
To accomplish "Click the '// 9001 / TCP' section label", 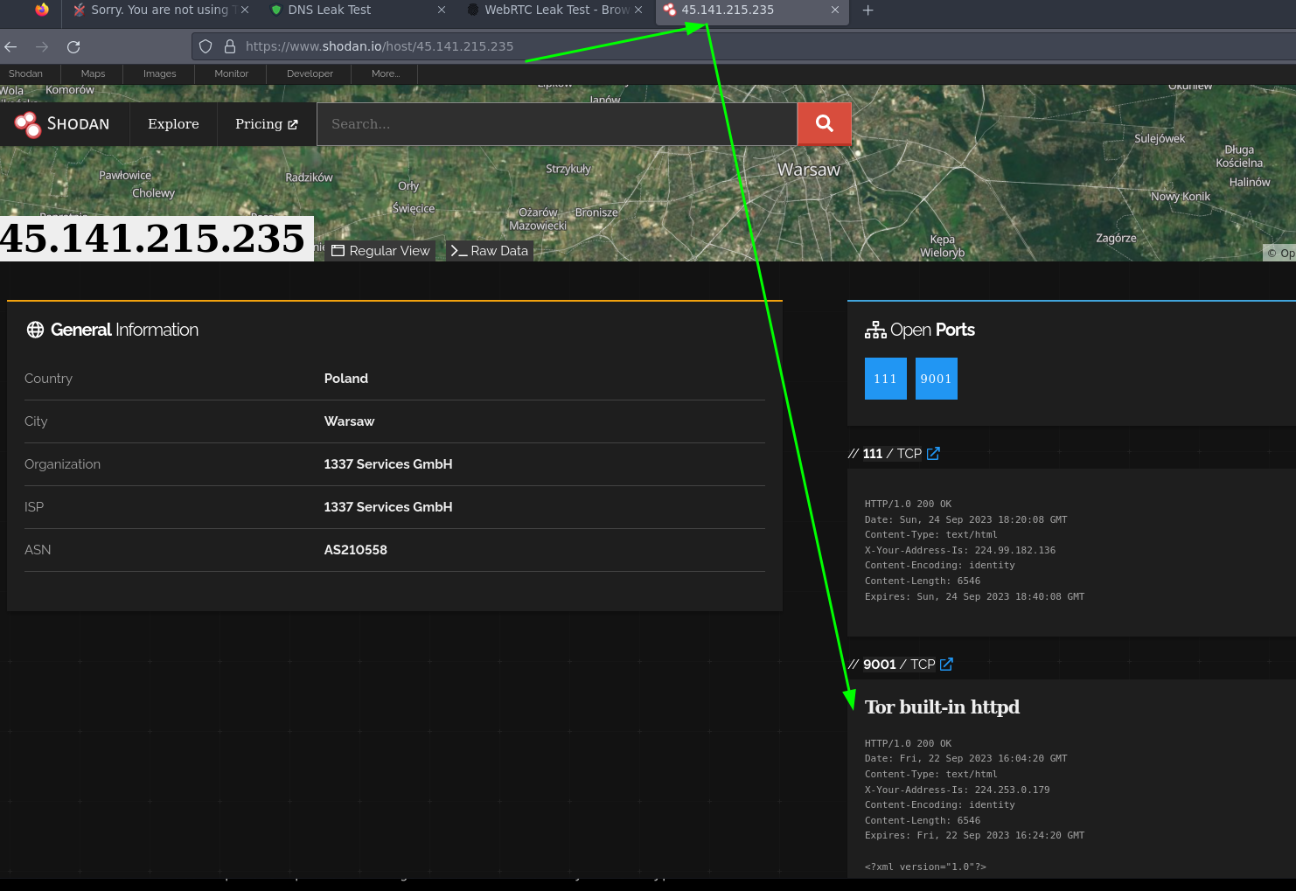I will [x=892, y=665].
